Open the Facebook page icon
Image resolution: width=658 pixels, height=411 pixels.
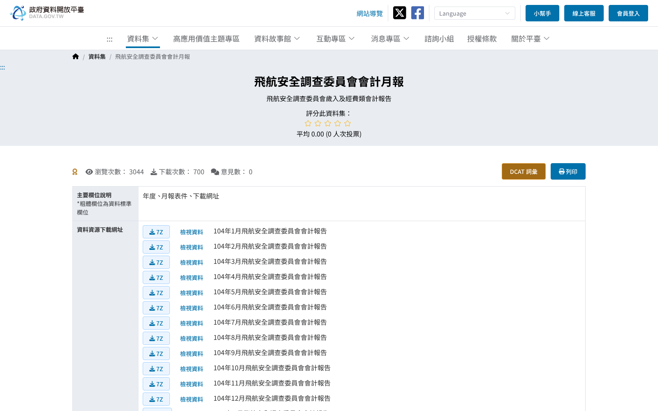coord(417,13)
